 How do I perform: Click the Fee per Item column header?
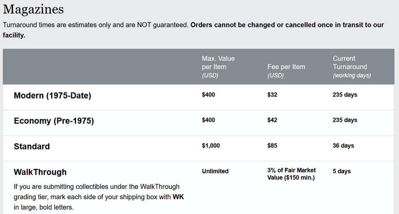(286, 71)
